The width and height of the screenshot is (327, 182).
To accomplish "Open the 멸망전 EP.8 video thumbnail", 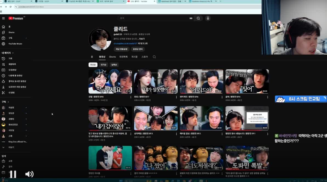I will (110, 81).
